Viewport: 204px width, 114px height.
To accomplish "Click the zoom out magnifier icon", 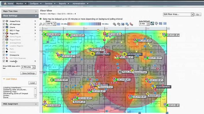I will [x=44, y=24].
